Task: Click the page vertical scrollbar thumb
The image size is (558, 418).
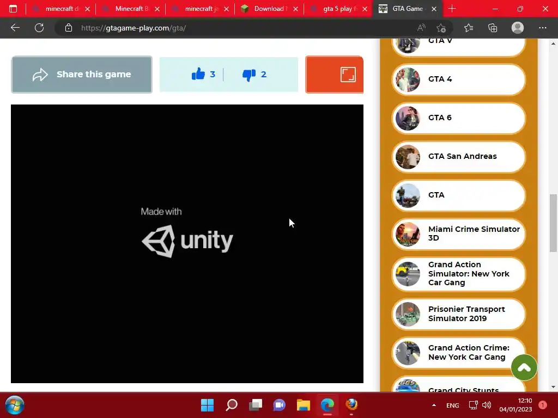Action: tap(553, 223)
